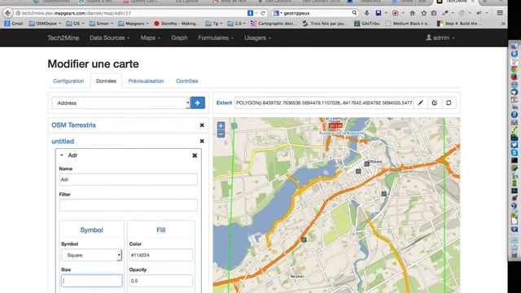
Task: Open the Contrôles tab
Action: [187, 81]
